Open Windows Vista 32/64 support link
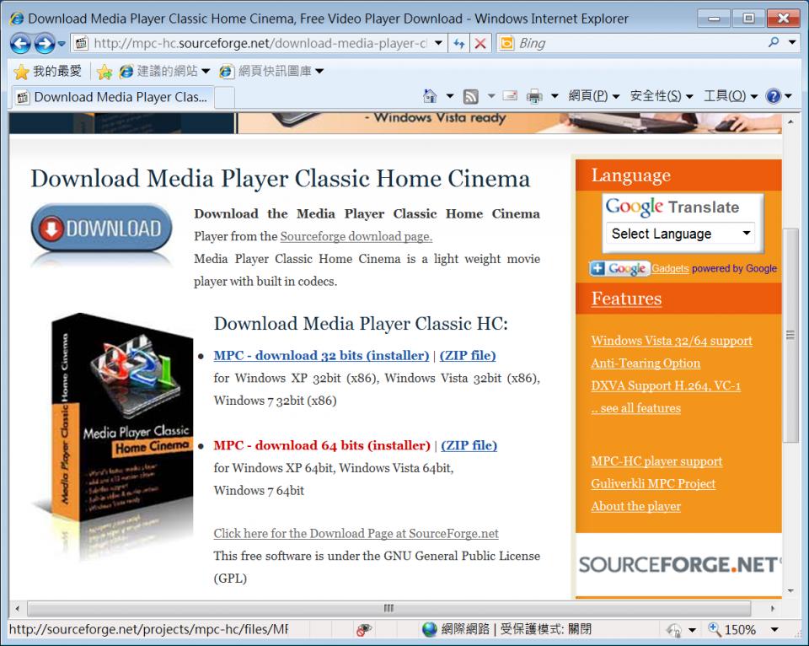This screenshot has height=646, width=809. point(672,341)
